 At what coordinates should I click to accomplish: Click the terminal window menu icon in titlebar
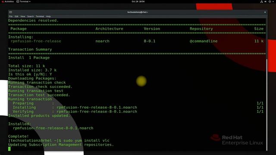(x=11, y=12)
